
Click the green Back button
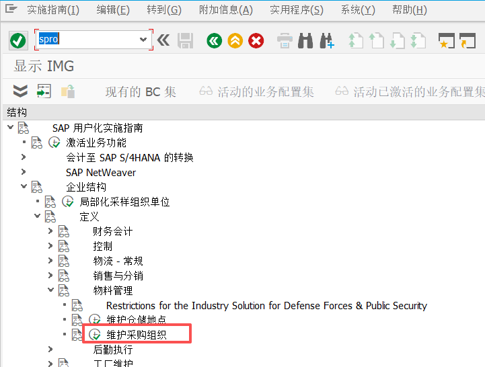tap(214, 40)
